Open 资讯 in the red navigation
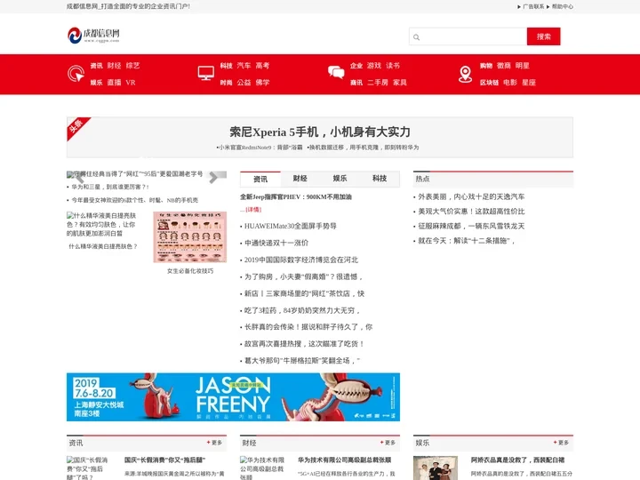The height and width of the screenshot is (480, 640). 96,66
